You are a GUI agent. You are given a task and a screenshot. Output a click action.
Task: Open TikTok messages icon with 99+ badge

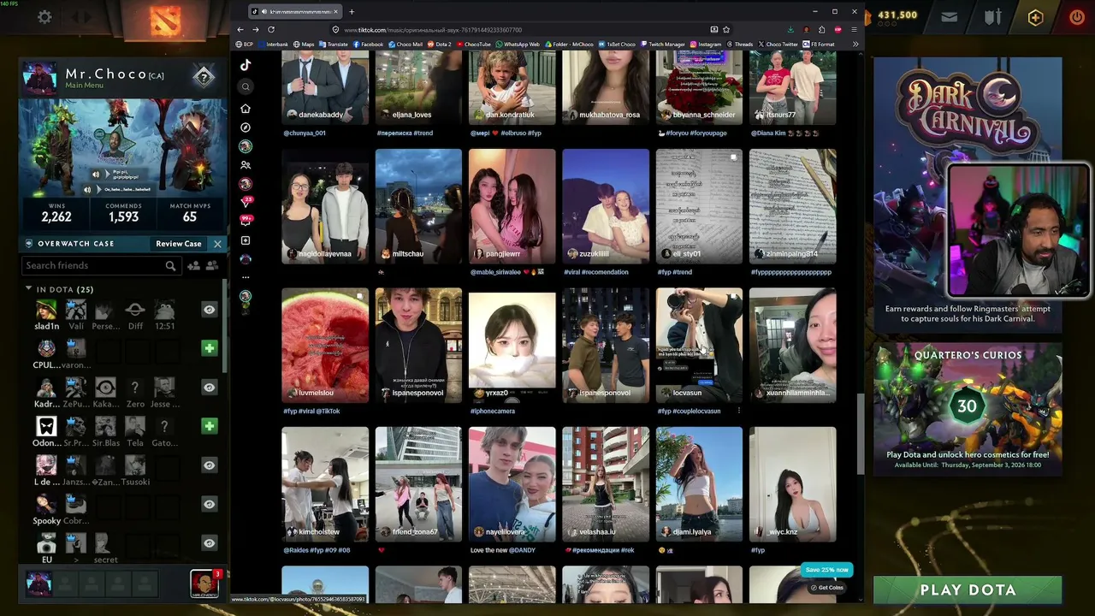[246, 221]
